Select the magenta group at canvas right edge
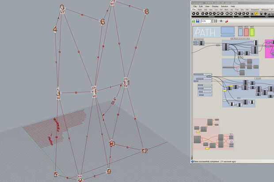274x182 pixels. pyautogui.click(x=270, y=49)
